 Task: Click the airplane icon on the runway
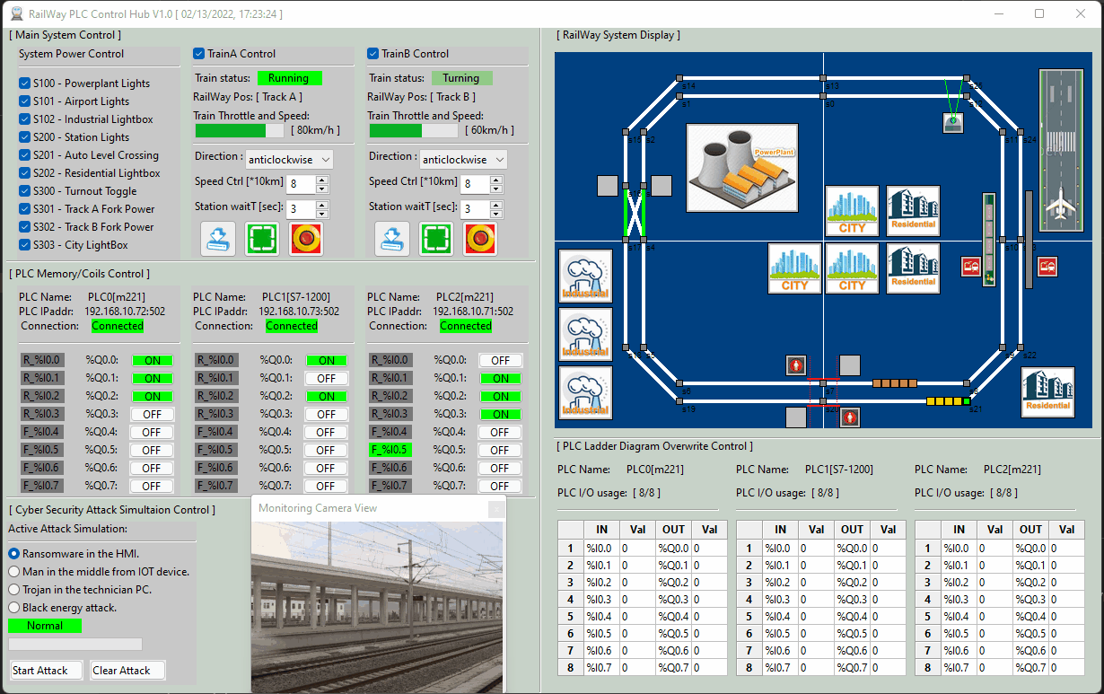(1061, 205)
